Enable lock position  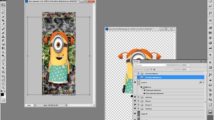(151, 69)
